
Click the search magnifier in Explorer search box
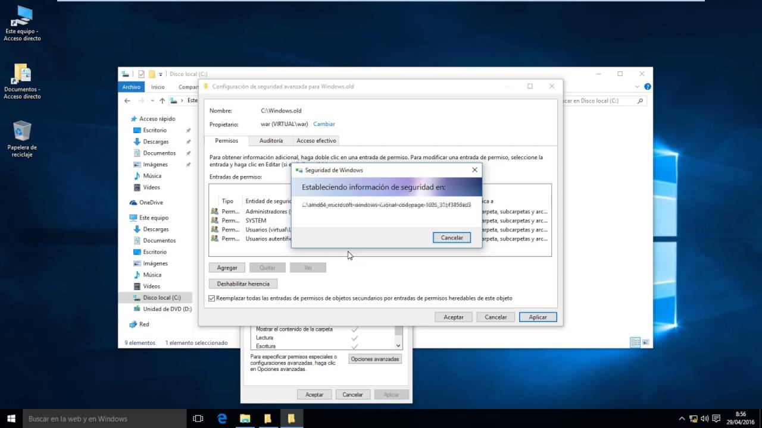pyautogui.click(x=641, y=101)
